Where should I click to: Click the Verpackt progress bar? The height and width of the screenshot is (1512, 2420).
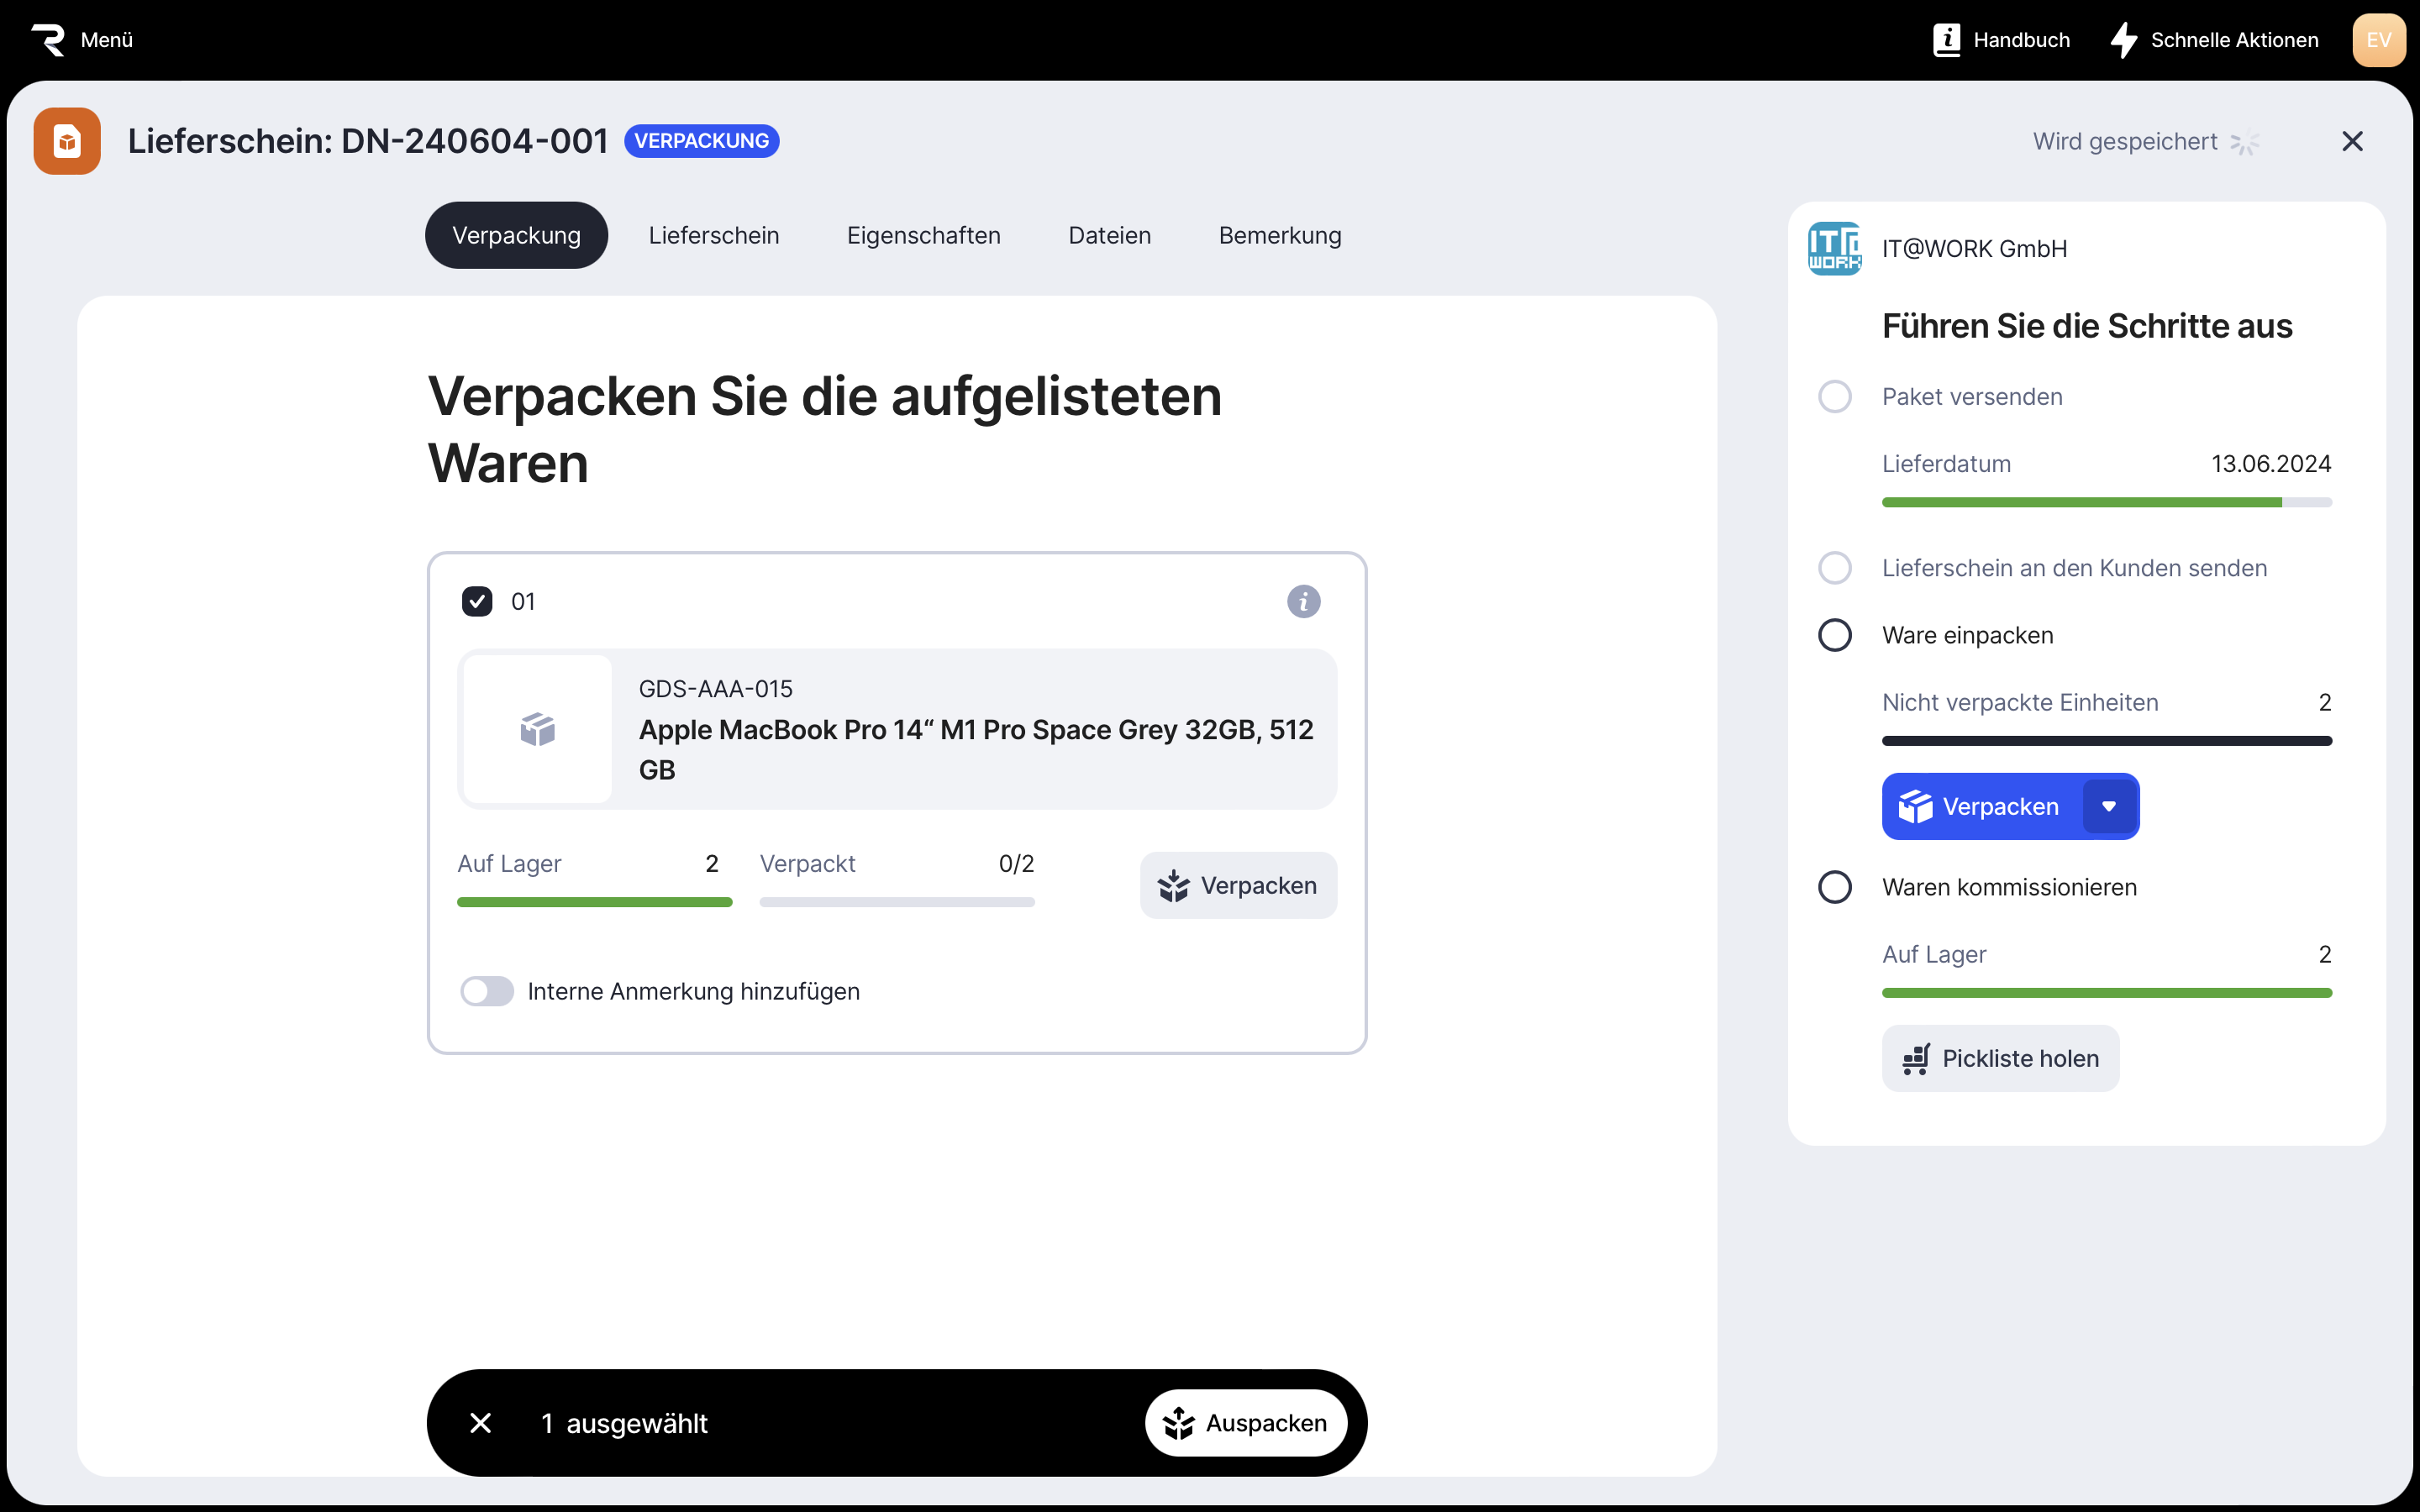[896, 902]
